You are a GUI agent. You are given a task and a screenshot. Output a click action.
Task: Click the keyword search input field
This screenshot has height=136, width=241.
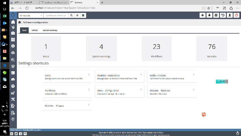(56, 15)
